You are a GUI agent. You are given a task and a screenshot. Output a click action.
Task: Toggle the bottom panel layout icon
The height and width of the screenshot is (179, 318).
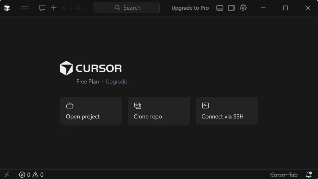point(220,8)
